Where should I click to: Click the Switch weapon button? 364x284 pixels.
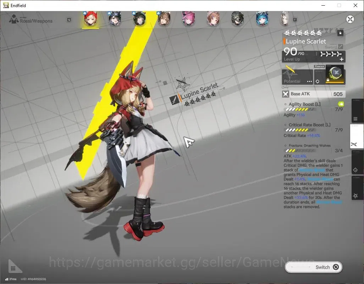point(313,267)
